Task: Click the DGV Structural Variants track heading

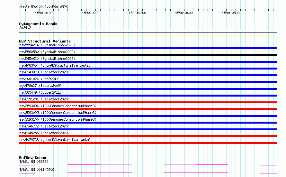Action: (45, 41)
